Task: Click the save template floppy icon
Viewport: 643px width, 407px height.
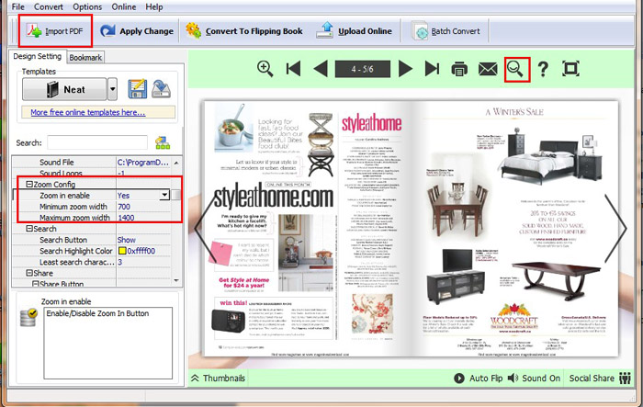Action: pos(138,89)
